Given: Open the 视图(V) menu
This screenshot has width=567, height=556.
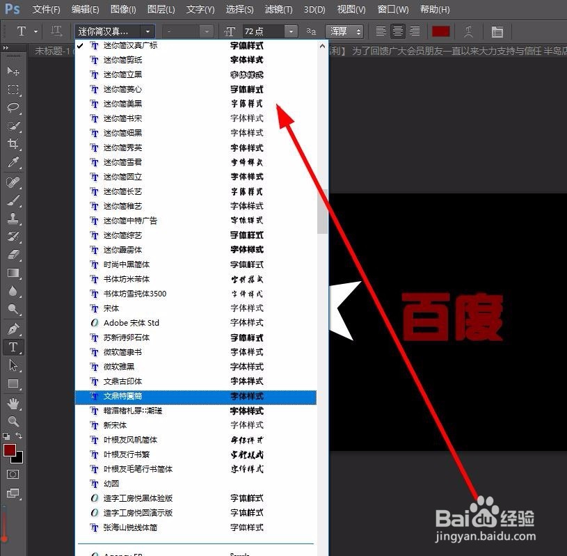Looking at the screenshot, I should point(351,10).
